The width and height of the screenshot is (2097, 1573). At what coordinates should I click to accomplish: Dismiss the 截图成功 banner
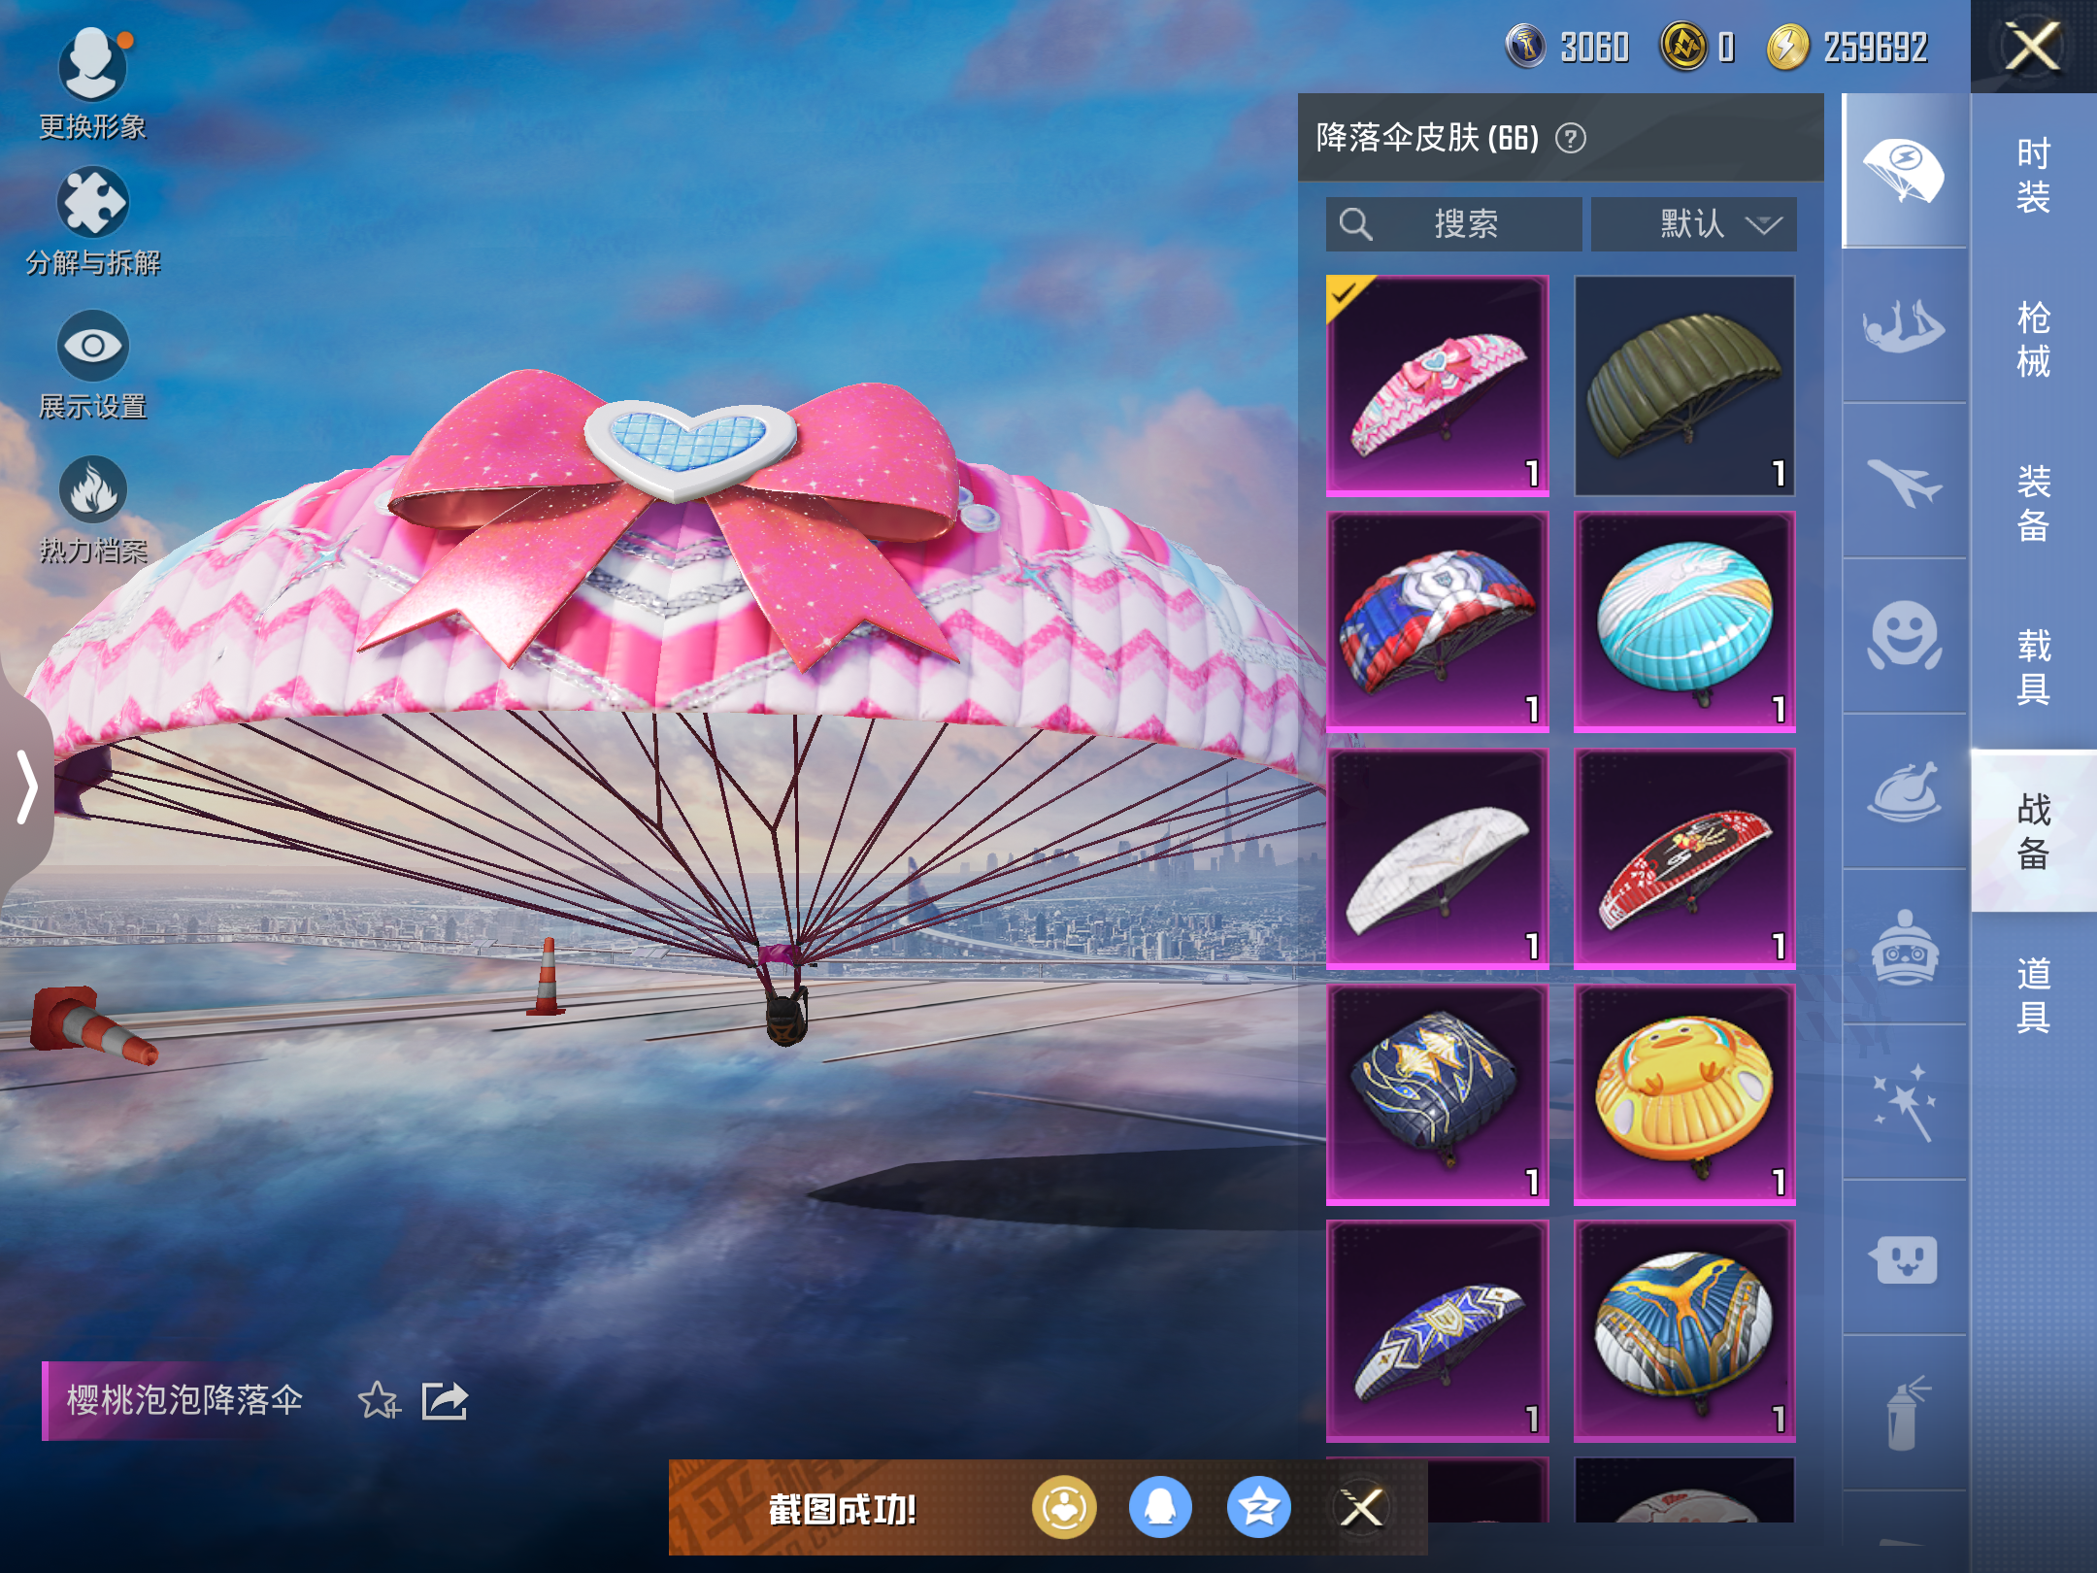click(x=1361, y=1508)
